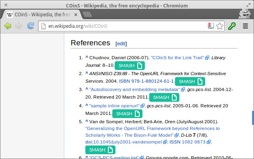Click SMASH button for Chudnov reference
Image resolution: width=254 pixels, height=159 pixels.
130,66
